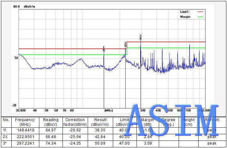This screenshot has width=227, height=148.
Task: Click peak marker 1 on the spectrum
Action: 104,49
